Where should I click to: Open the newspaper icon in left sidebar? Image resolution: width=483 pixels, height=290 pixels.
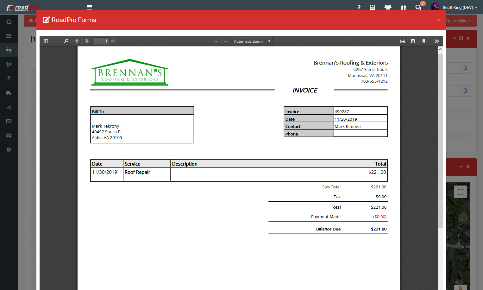tap(9, 64)
